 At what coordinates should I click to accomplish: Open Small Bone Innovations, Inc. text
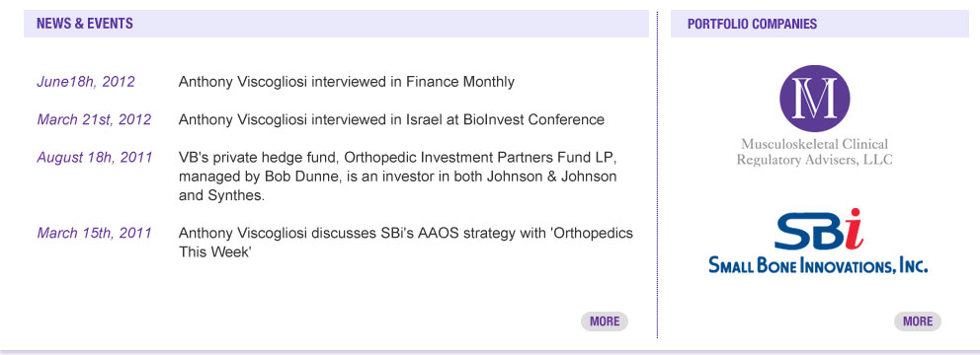(818, 265)
